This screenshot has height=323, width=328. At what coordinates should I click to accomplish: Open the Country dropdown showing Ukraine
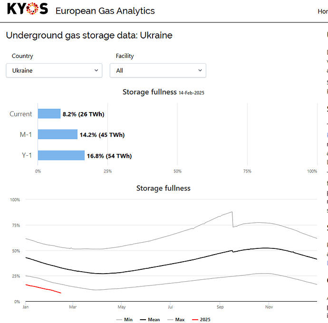tap(54, 70)
